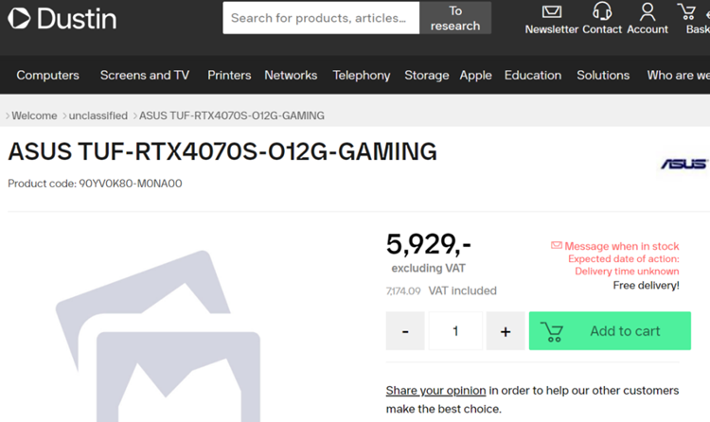Click the Delivery time unknown text
The image size is (710, 422).
coord(627,272)
